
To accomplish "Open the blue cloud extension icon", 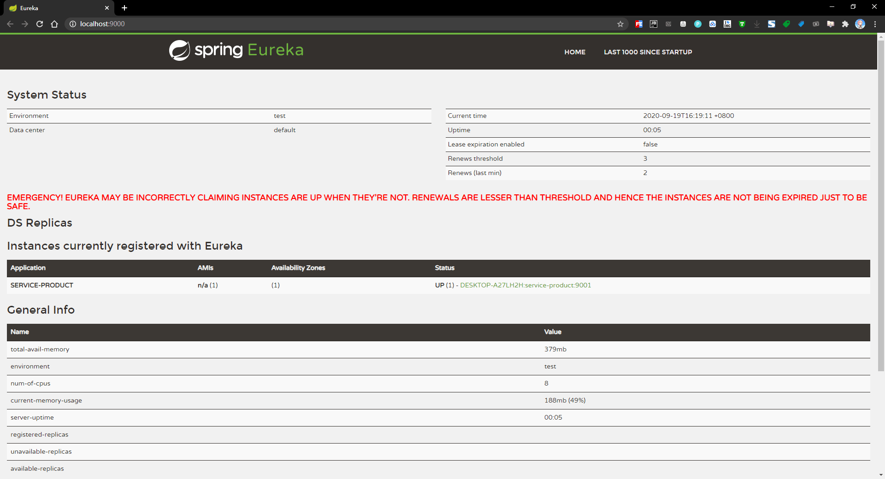I will click(713, 24).
